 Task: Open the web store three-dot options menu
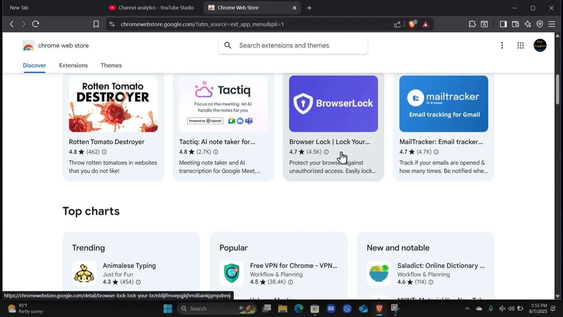point(502,45)
